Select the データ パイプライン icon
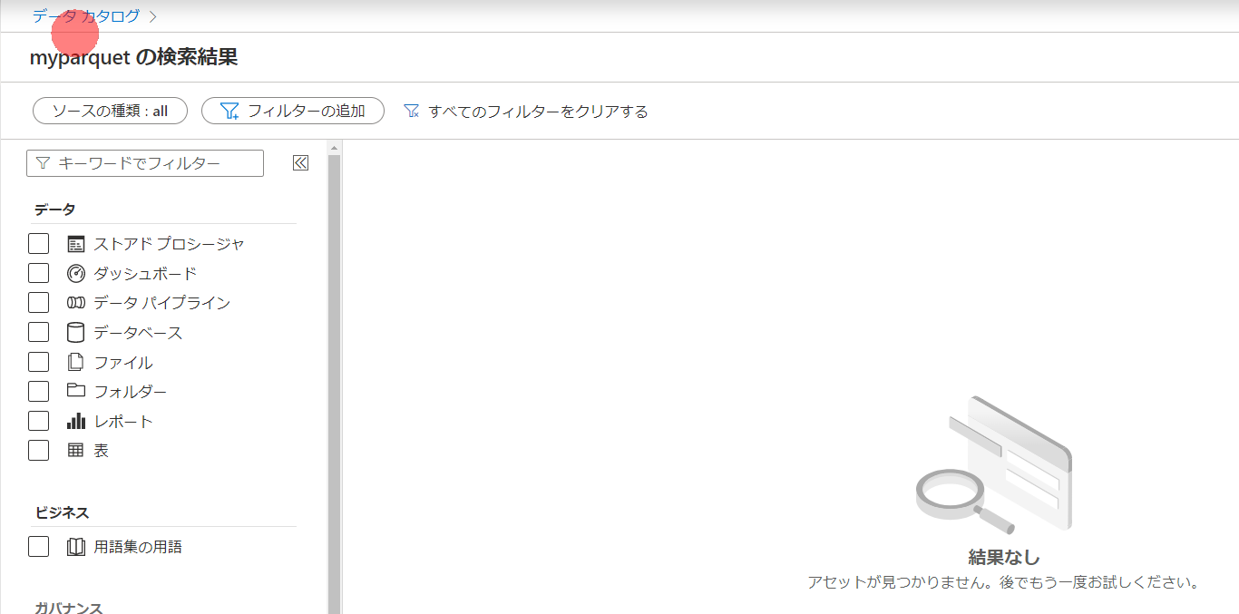The width and height of the screenshot is (1239, 614). pos(76,302)
